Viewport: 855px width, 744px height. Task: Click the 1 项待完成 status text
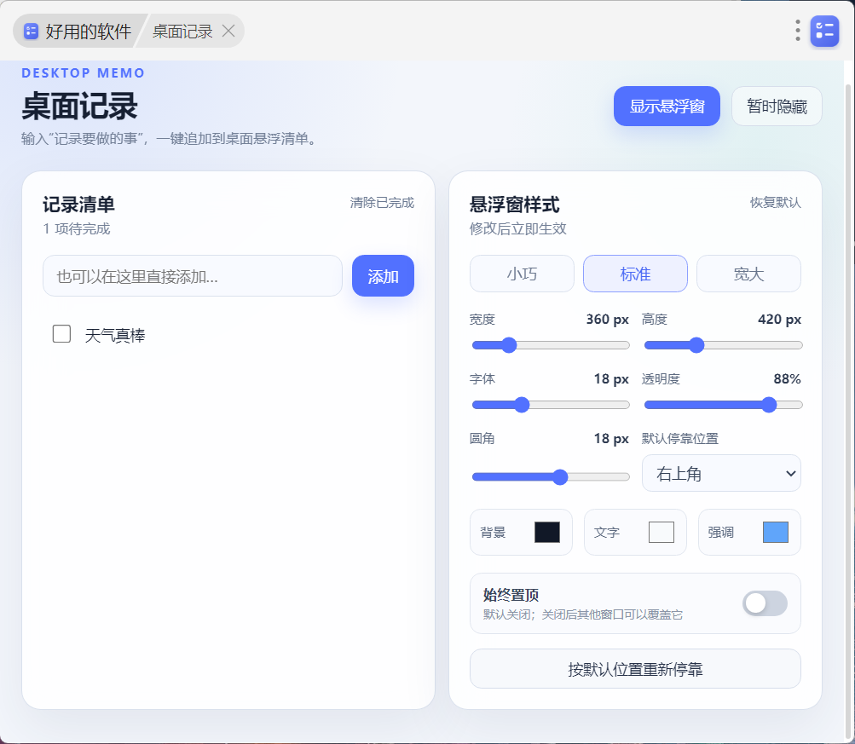tap(77, 229)
